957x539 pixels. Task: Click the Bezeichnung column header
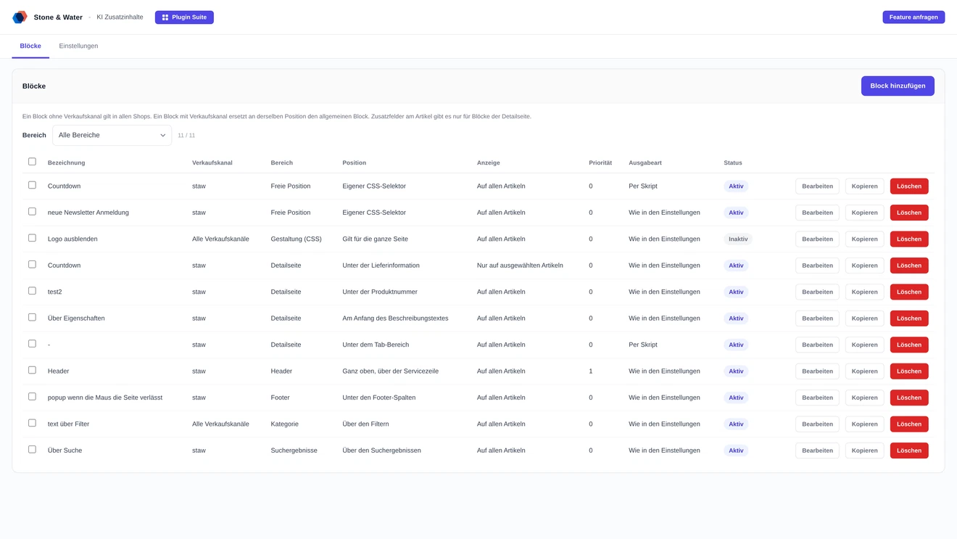(x=66, y=162)
